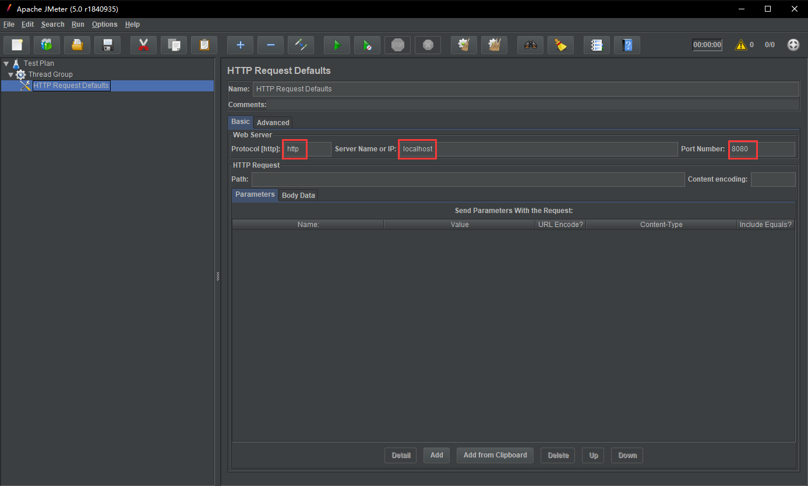The image size is (808, 486).
Task: Click the Add parameter button
Action: (x=437, y=455)
